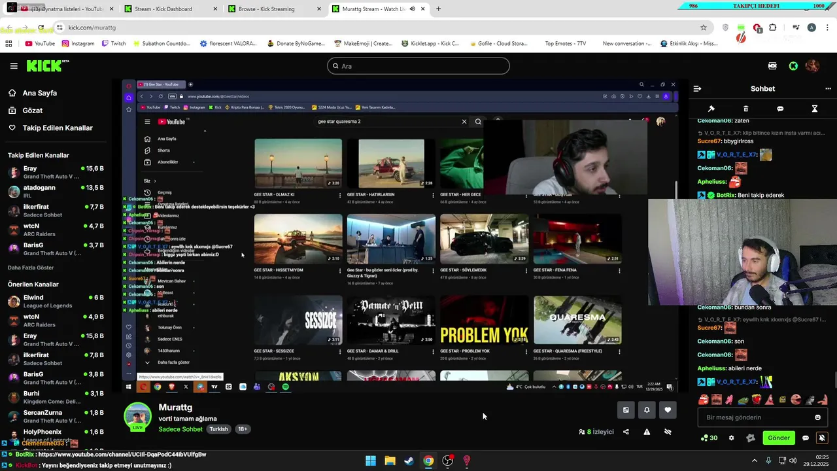The width and height of the screenshot is (837, 471).
Task: Open the Kick hamburger sidebar menu
Action: 14,66
